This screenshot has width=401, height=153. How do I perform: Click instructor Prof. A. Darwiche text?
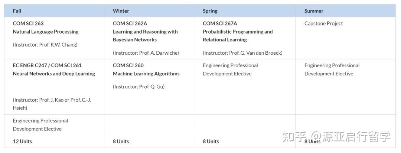(146, 53)
